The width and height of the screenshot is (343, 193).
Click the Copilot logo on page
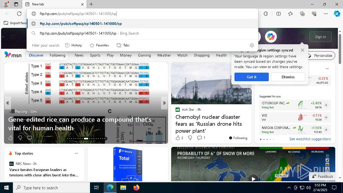271,37
